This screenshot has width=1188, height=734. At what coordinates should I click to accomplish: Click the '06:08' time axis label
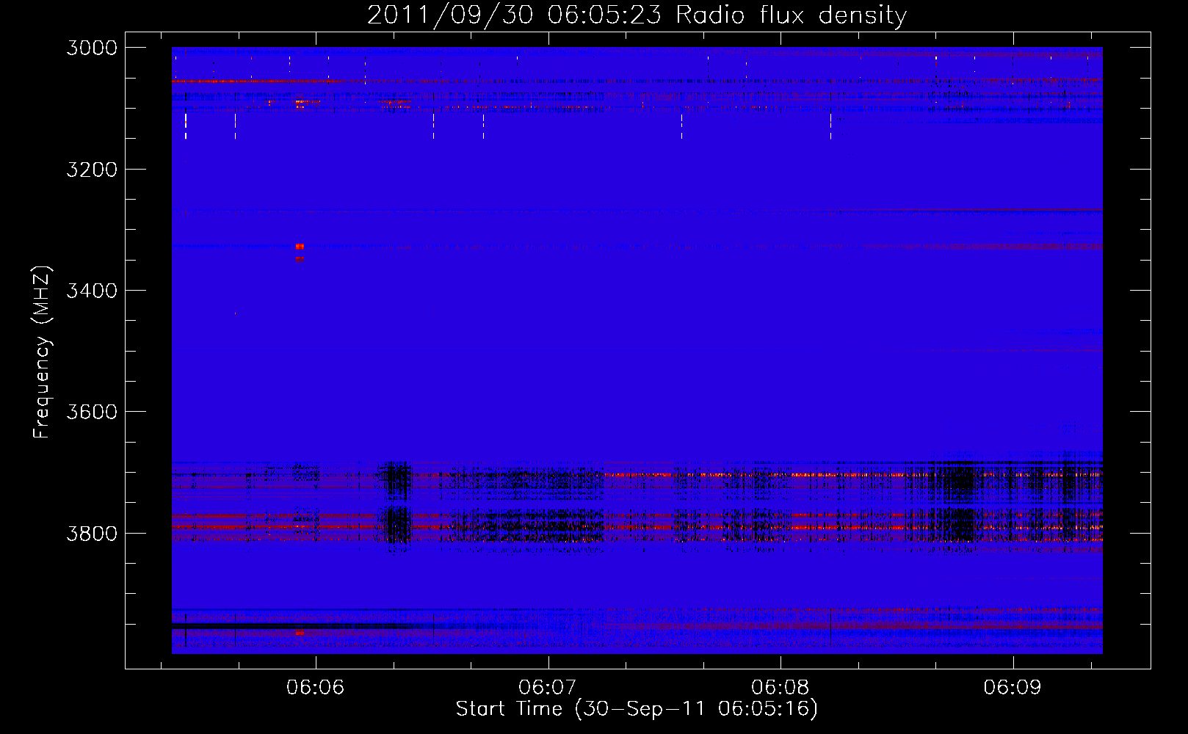coord(780,688)
